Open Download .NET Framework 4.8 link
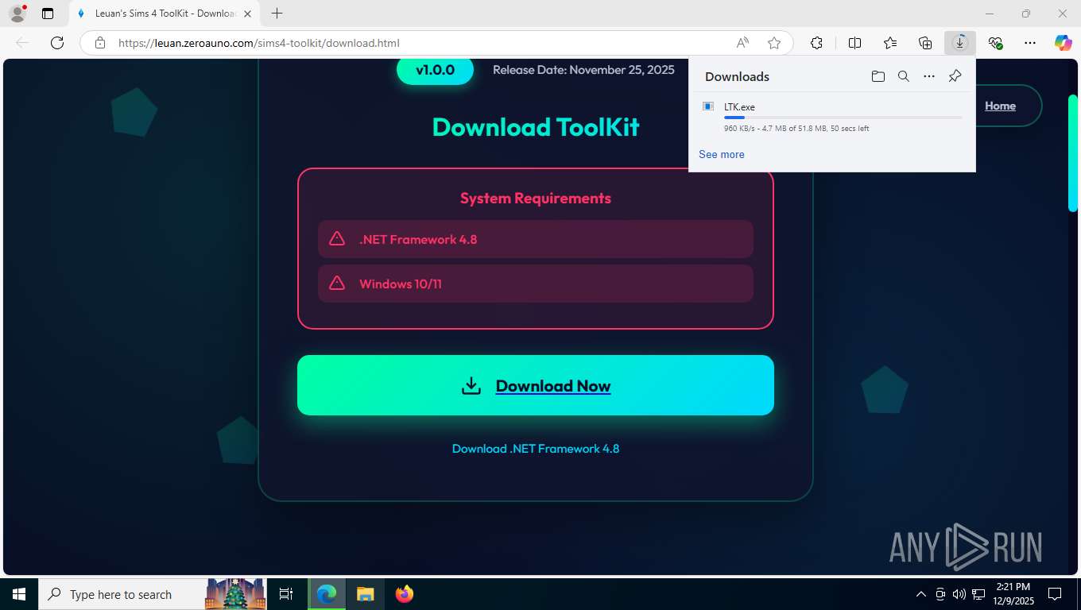 coord(536,449)
